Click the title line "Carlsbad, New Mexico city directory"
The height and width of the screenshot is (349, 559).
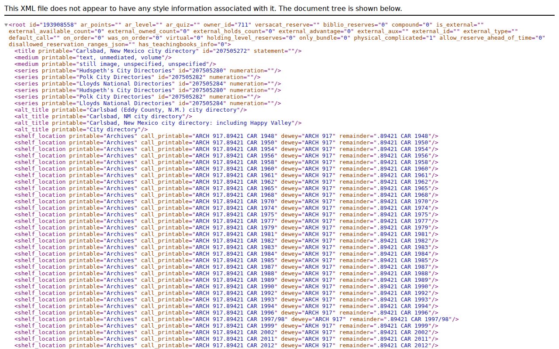point(158,51)
